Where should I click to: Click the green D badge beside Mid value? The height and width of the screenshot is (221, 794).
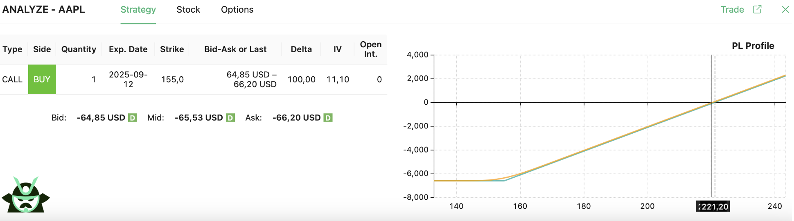tap(230, 118)
